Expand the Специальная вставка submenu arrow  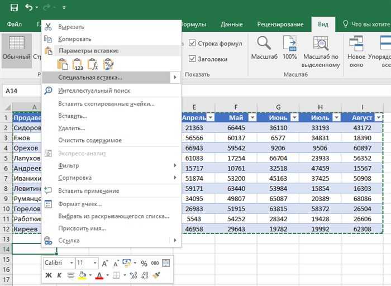[175, 77]
